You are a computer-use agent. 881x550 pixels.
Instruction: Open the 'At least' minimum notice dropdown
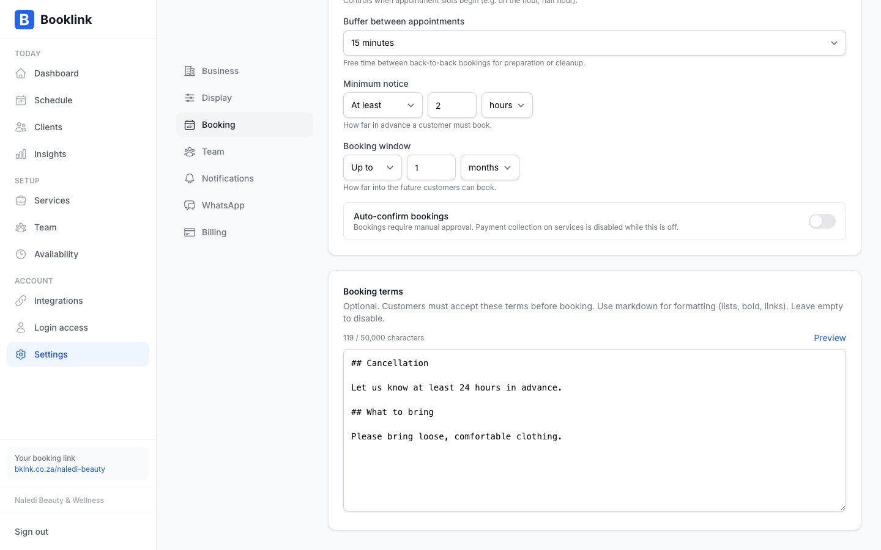383,105
